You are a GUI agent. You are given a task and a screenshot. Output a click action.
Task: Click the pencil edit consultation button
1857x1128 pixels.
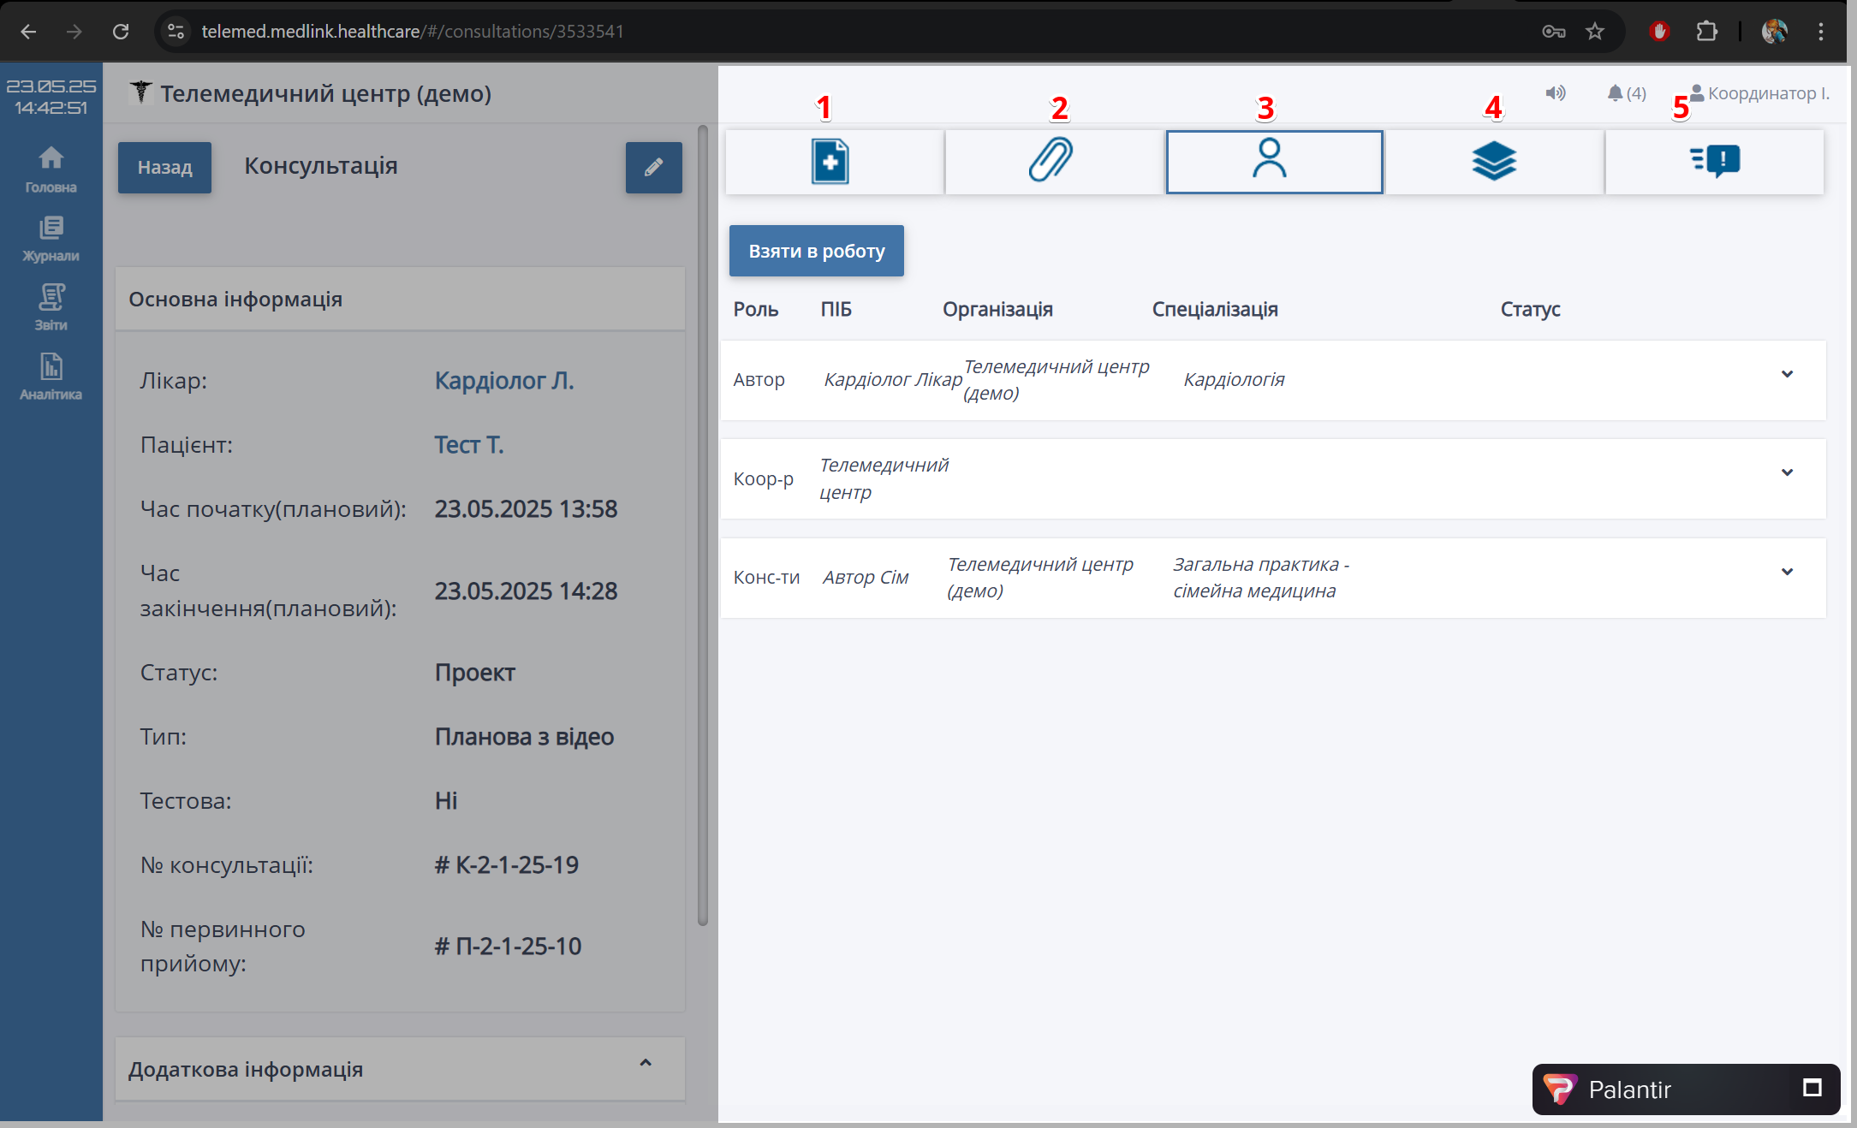(x=653, y=167)
